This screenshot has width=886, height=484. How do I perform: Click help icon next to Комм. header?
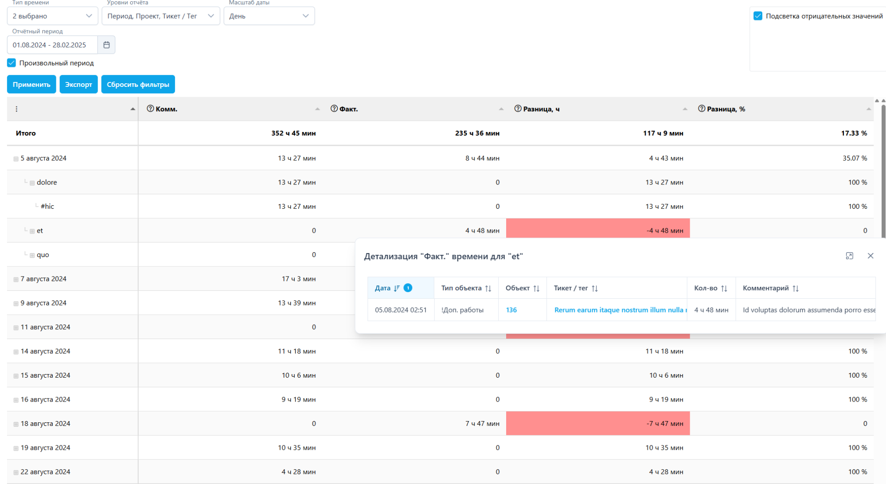pyautogui.click(x=150, y=109)
